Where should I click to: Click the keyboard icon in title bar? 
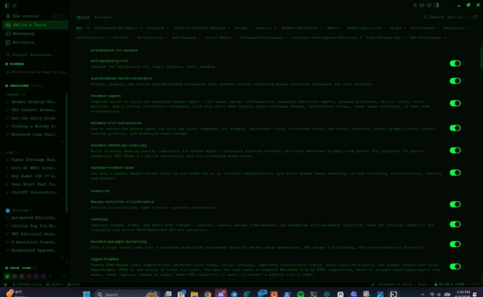(x=422, y=5)
